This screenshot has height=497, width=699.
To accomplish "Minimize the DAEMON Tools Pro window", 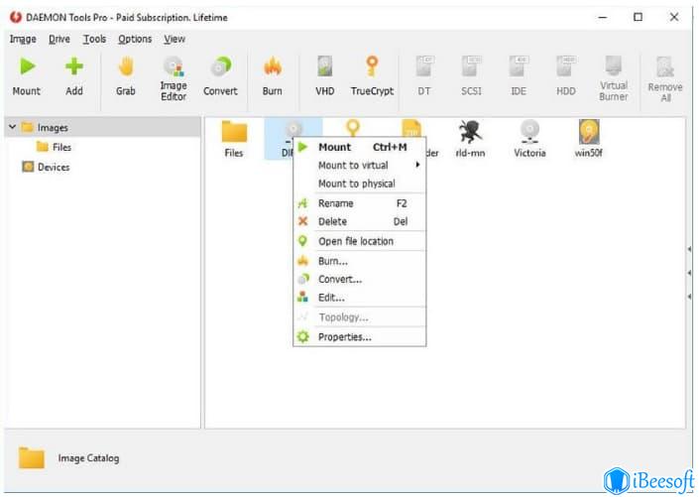I will 603,18.
